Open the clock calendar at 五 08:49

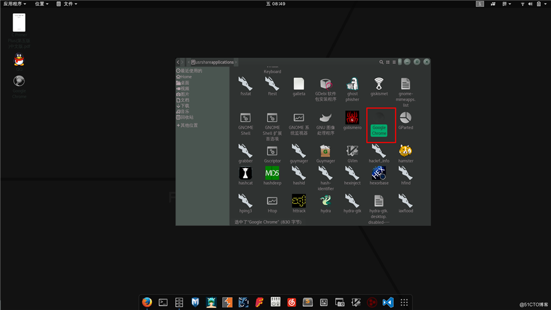275,4
